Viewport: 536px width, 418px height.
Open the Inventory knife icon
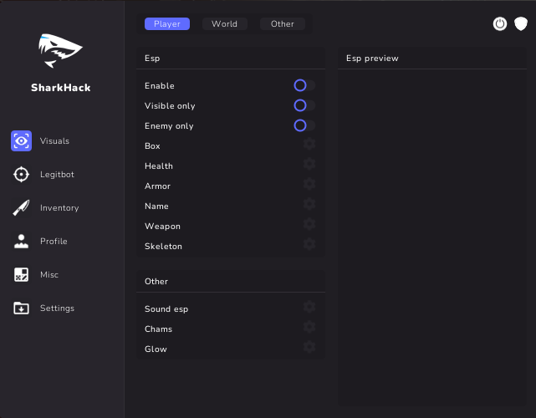pos(22,208)
